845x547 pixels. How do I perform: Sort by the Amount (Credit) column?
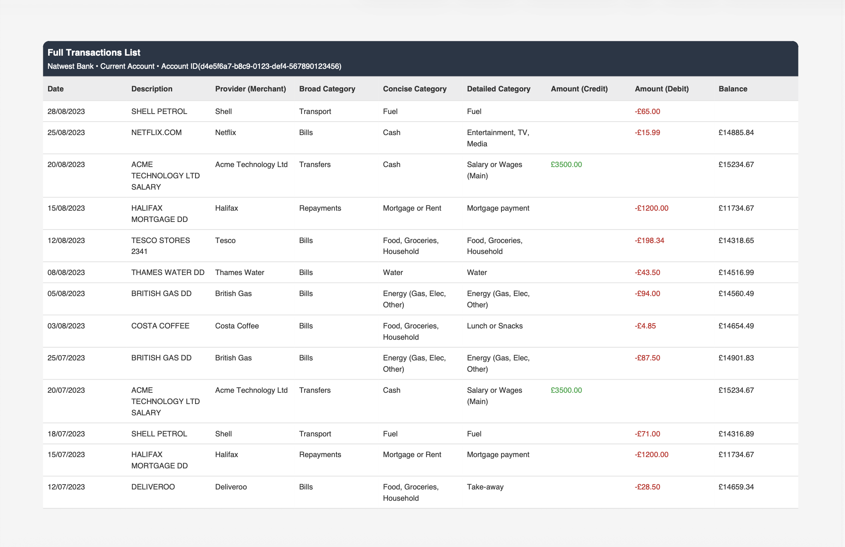579,89
